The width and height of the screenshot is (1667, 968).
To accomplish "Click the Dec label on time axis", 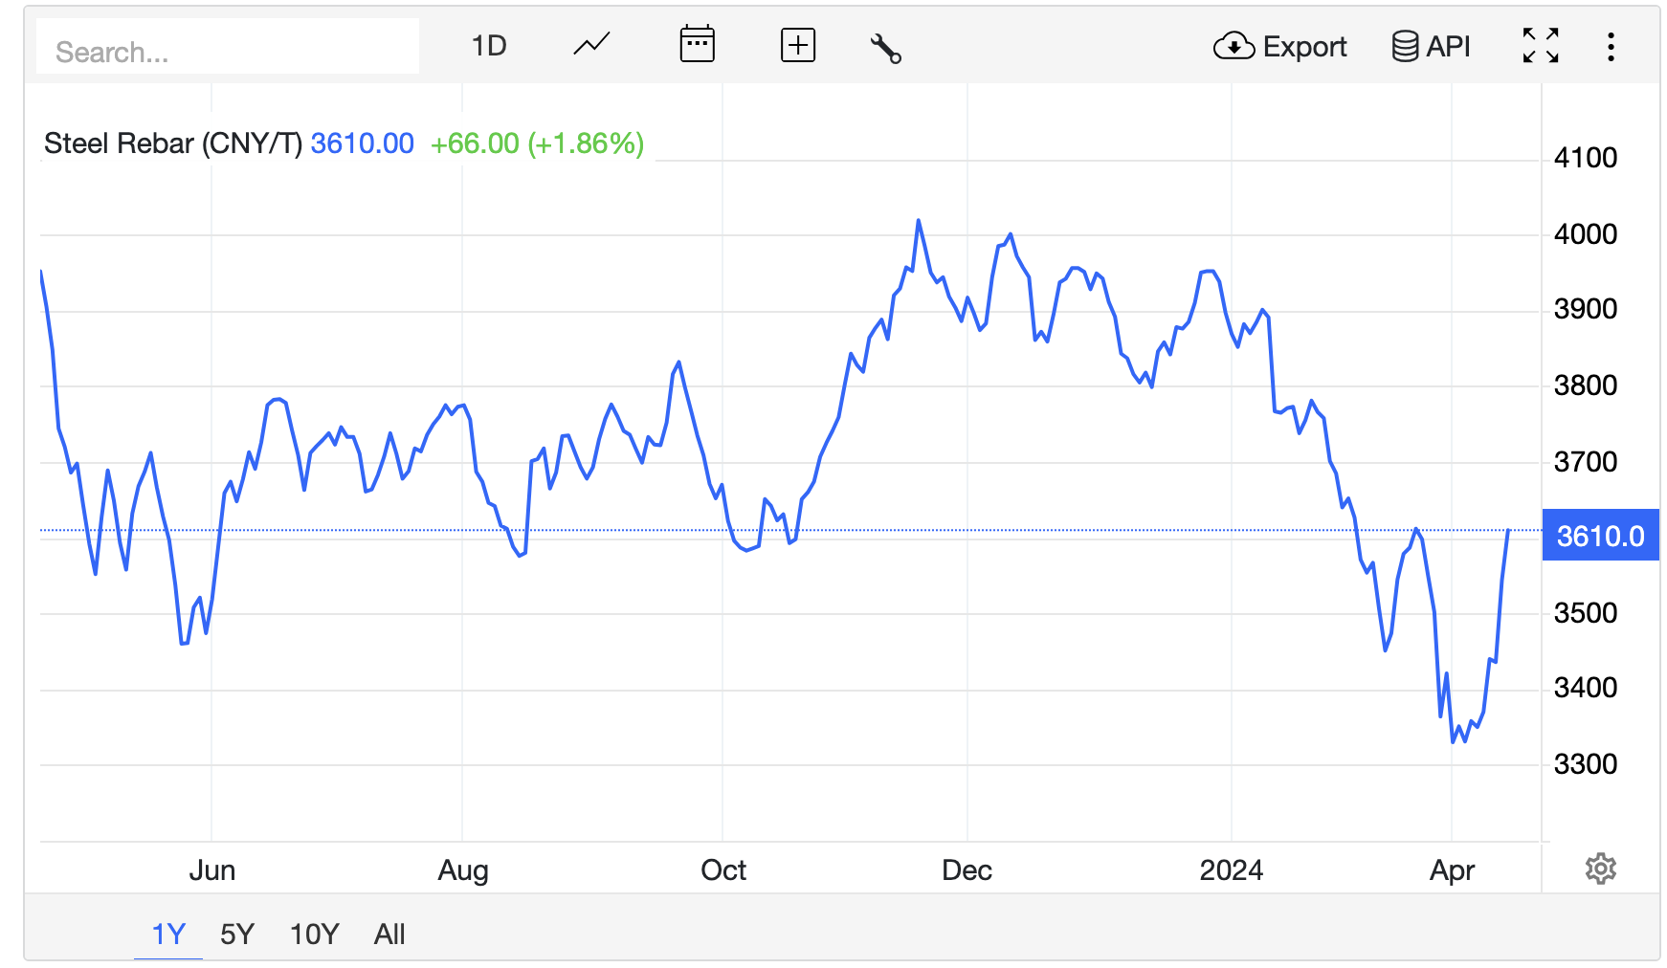I will pos(967,870).
